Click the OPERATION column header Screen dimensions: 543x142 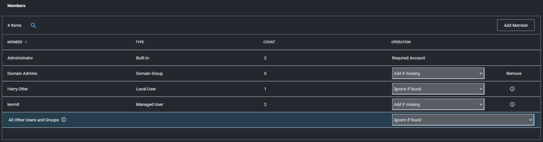pos(401,42)
